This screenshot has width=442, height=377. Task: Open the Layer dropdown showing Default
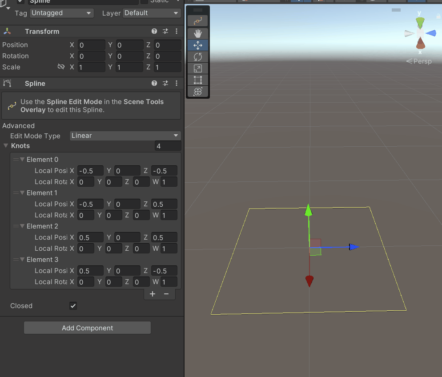tap(152, 13)
